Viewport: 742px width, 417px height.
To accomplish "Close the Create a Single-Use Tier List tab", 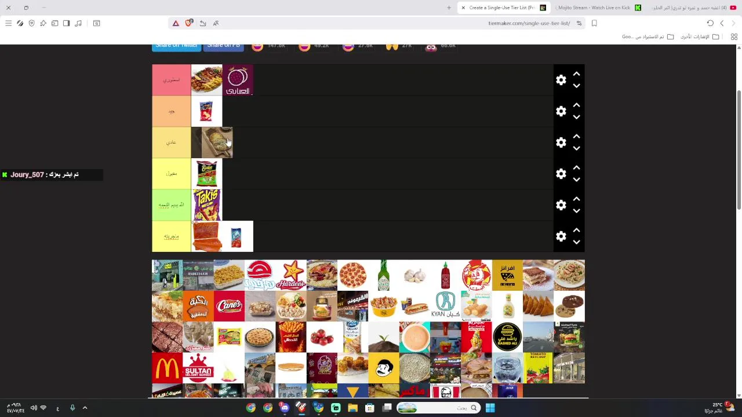I will tap(463, 8).
